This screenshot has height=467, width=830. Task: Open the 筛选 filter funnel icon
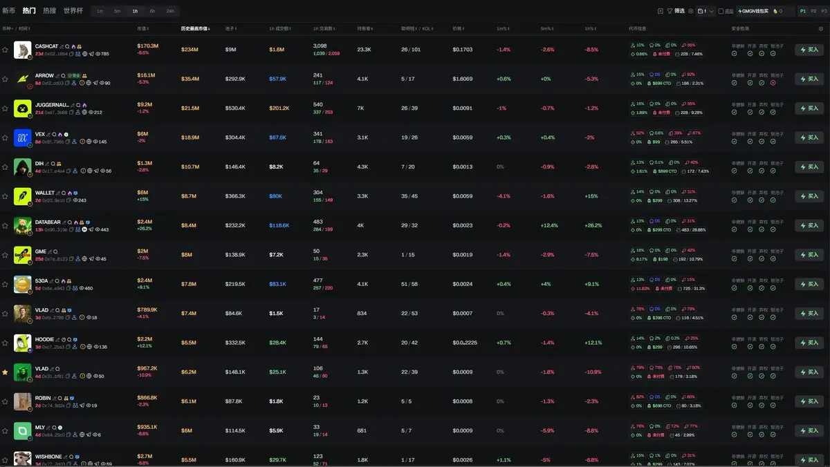tap(670, 11)
